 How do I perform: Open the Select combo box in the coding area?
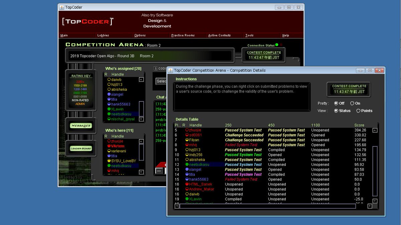(161, 81)
